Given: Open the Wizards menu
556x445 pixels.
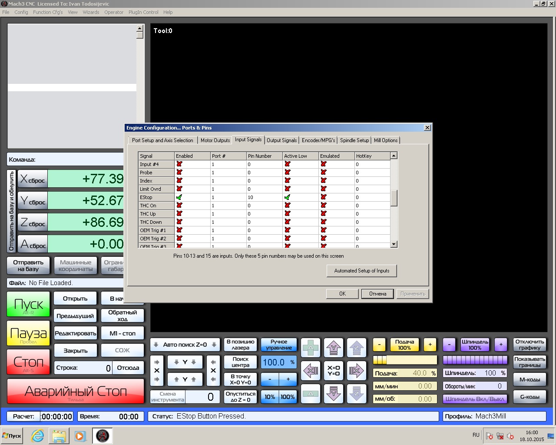Looking at the screenshot, I should tap(91, 12).
